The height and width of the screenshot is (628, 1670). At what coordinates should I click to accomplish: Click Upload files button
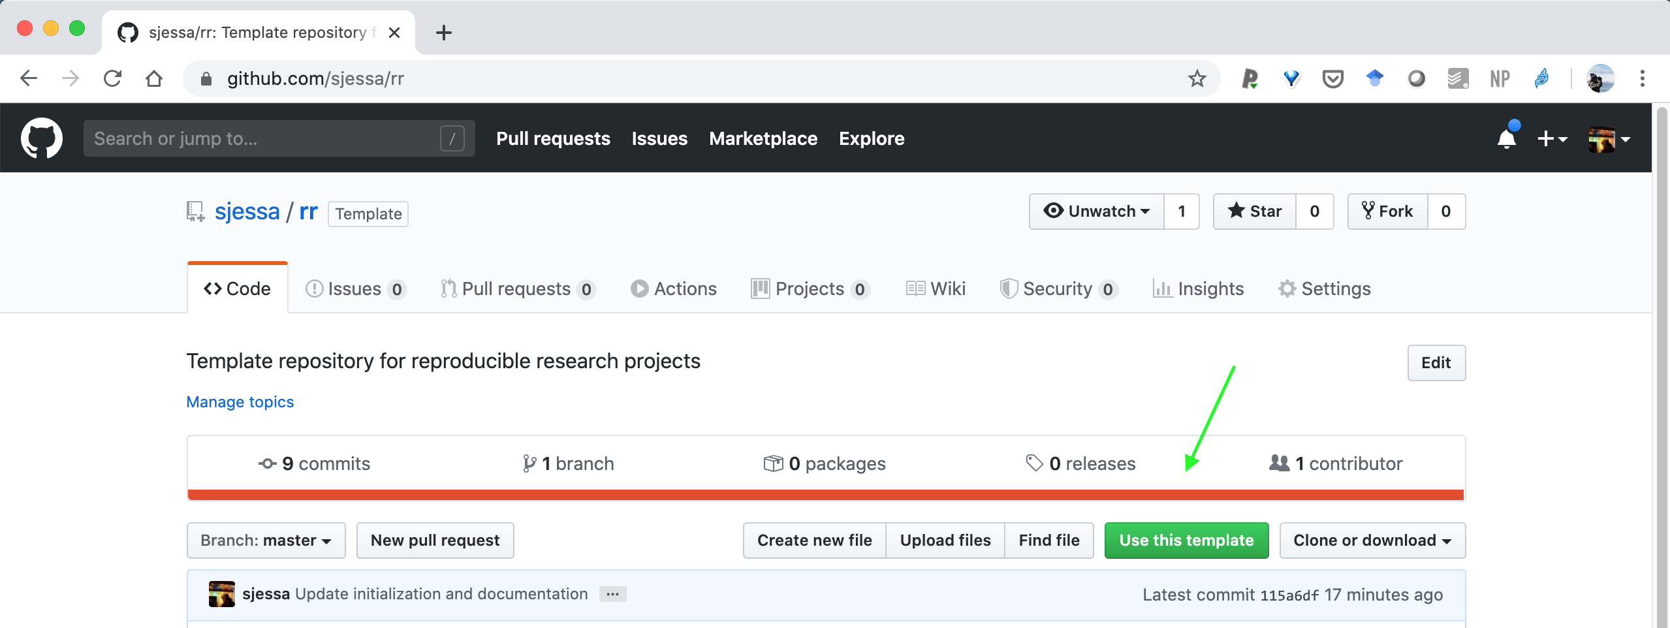[945, 541]
